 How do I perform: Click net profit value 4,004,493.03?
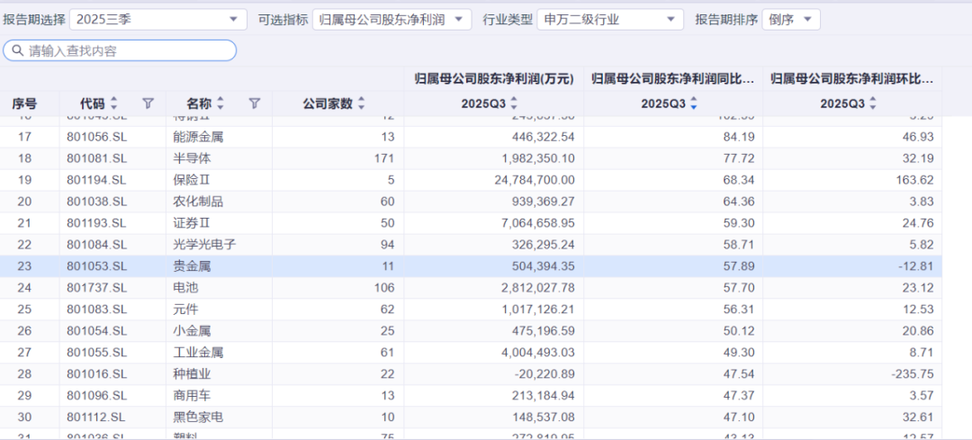click(536, 353)
